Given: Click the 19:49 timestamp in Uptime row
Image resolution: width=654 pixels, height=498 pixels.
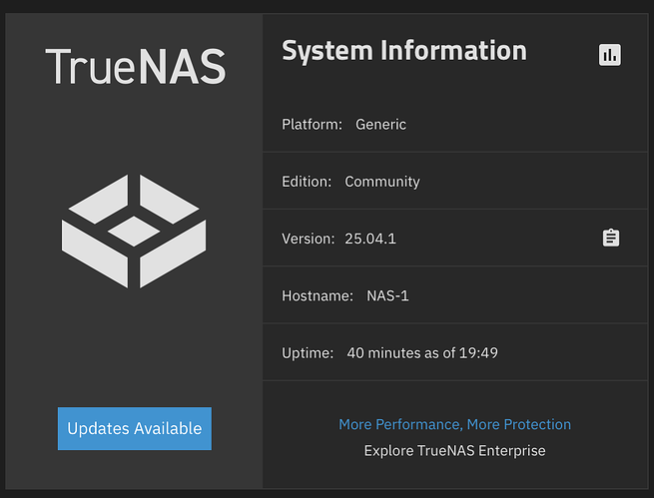Looking at the screenshot, I should 480,352.
